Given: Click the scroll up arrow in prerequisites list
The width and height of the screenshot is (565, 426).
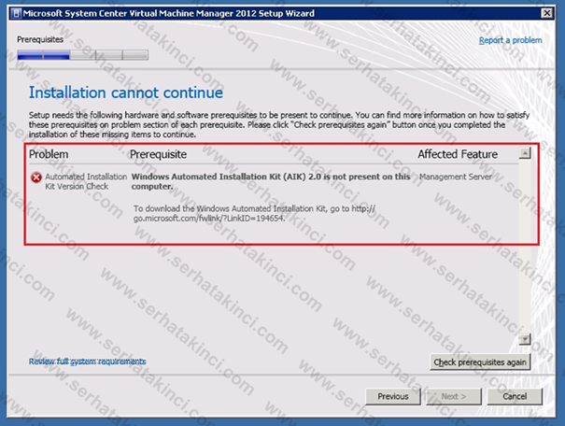Looking at the screenshot, I should [525, 153].
